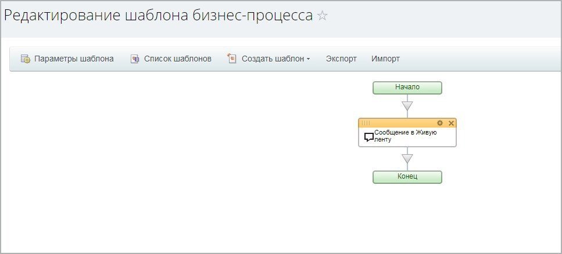Image resolution: width=562 pixels, height=254 pixels.
Task: Open the Экспорт menu item
Action: click(x=341, y=59)
